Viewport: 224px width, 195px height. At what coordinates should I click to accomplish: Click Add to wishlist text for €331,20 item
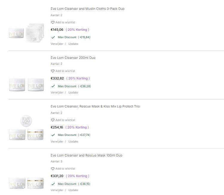pos(65,169)
